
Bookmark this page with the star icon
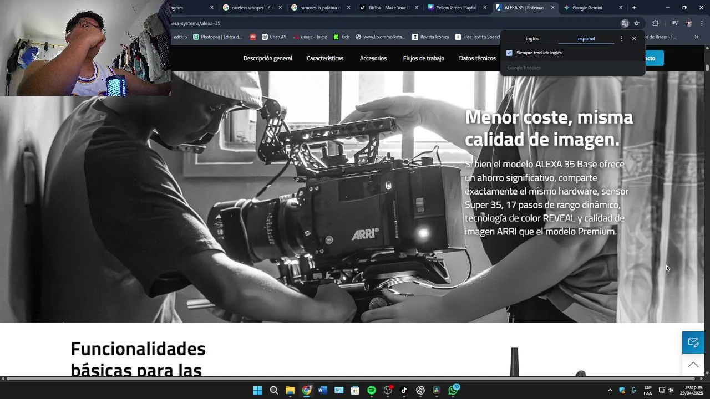point(637,23)
